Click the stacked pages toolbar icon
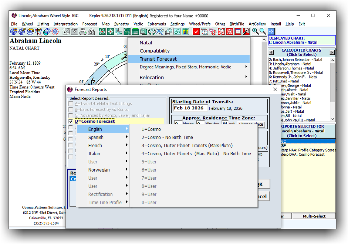This screenshot has height=244, width=348. [x=144, y=31]
